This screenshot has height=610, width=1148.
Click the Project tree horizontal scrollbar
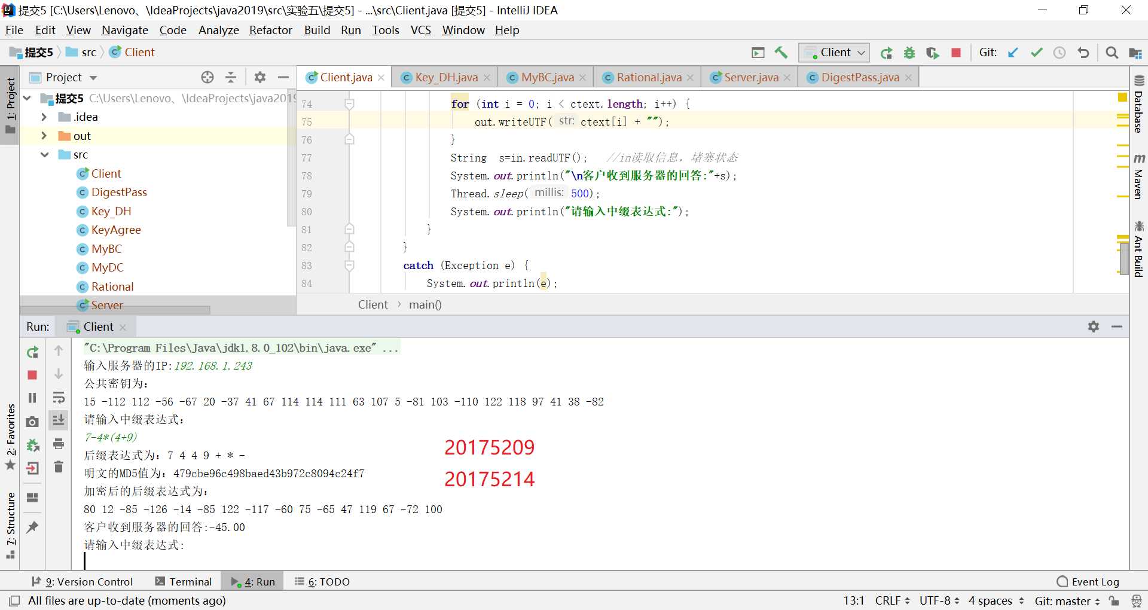tap(115, 310)
